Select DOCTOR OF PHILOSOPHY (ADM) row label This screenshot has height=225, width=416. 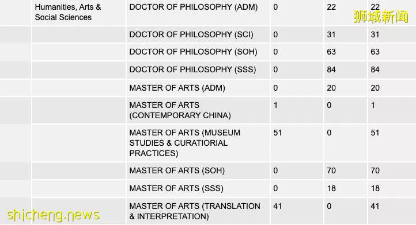[194, 7]
